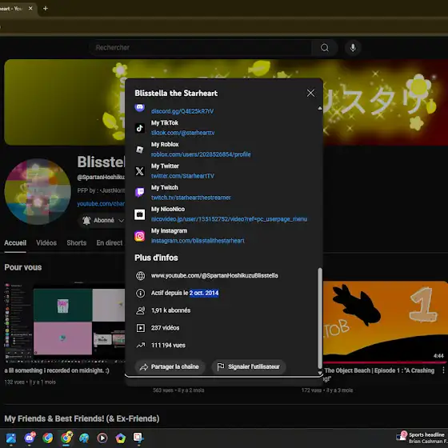Open the Sports headline news widget
This screenshot has width=448, height=448.
[422, 438]
